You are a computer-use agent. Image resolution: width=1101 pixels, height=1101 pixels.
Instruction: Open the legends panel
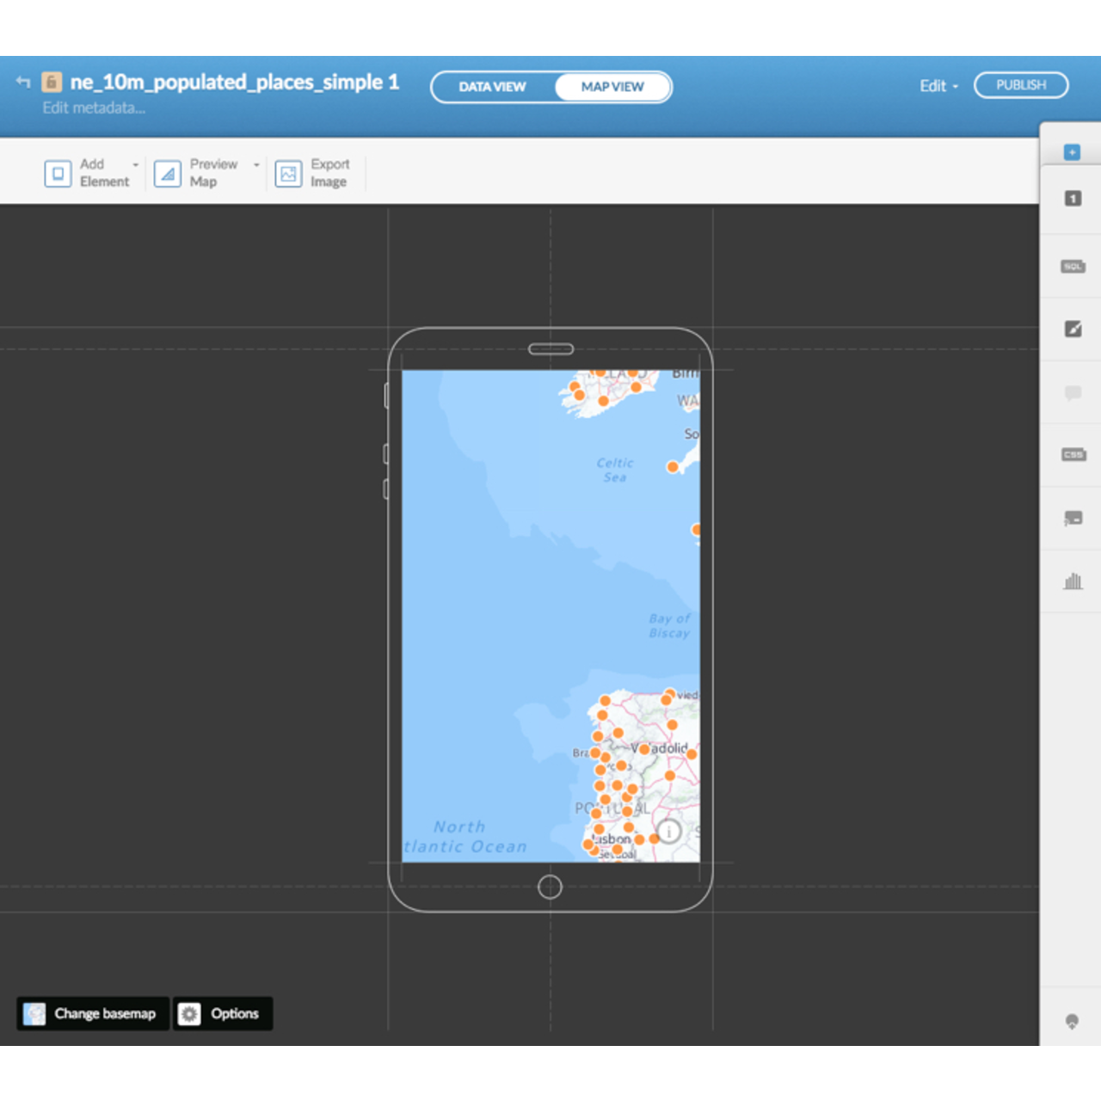coord(1072,519)
